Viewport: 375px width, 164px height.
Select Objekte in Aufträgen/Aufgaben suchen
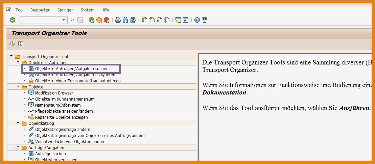click(72, 69)
